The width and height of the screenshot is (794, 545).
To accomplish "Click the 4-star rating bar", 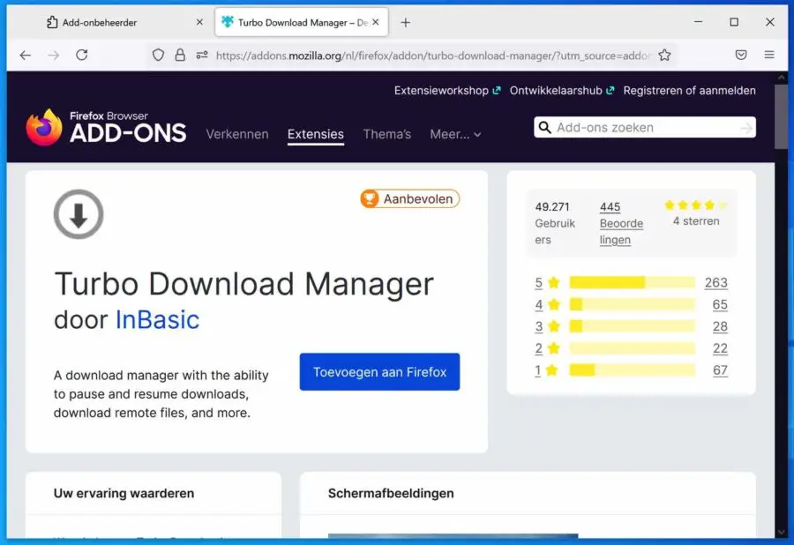I will tap(632, 304).
